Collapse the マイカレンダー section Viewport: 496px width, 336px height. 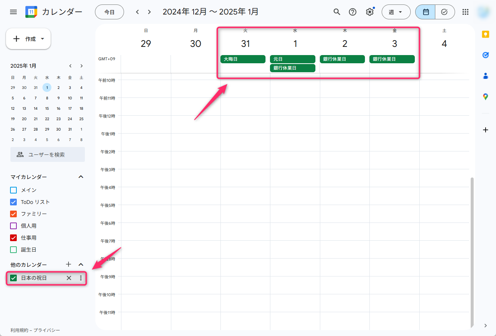click(x=81, y=176)
